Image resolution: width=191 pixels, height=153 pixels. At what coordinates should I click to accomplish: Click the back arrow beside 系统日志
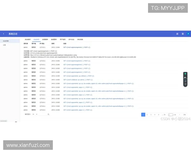4,33
